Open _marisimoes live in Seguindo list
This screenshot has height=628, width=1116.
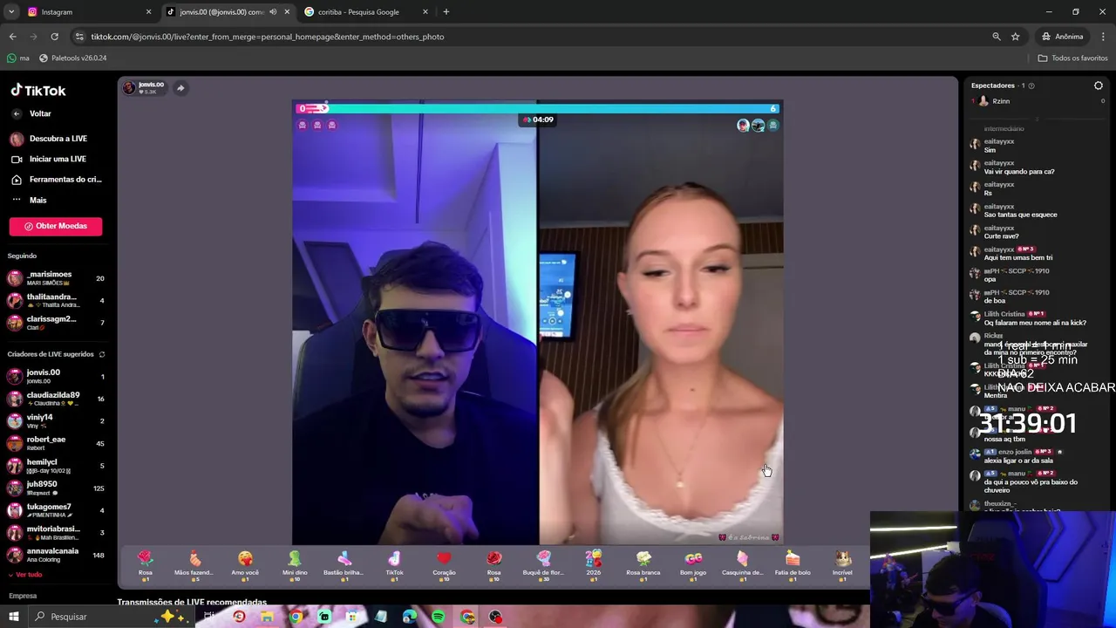click(x=56, y=278)
